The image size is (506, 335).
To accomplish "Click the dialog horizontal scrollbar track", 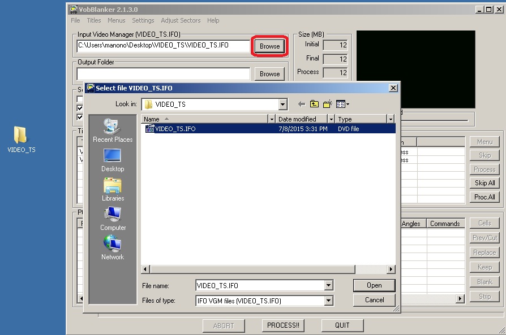I will (x=371, y=269).
